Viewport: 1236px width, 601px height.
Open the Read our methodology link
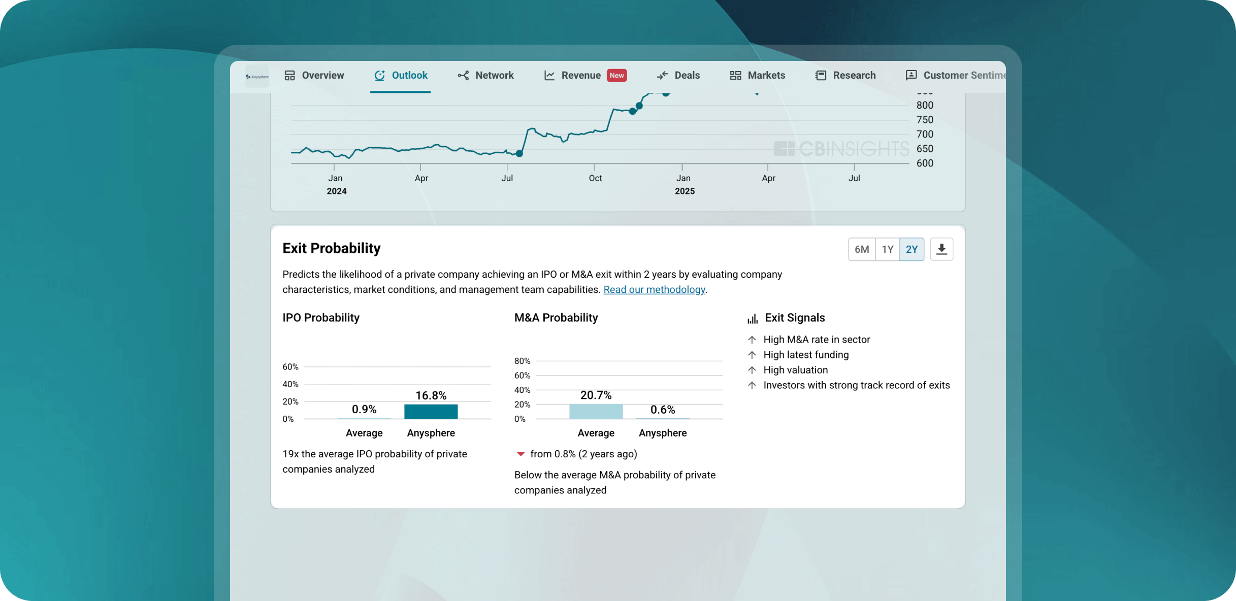(654, 289)
